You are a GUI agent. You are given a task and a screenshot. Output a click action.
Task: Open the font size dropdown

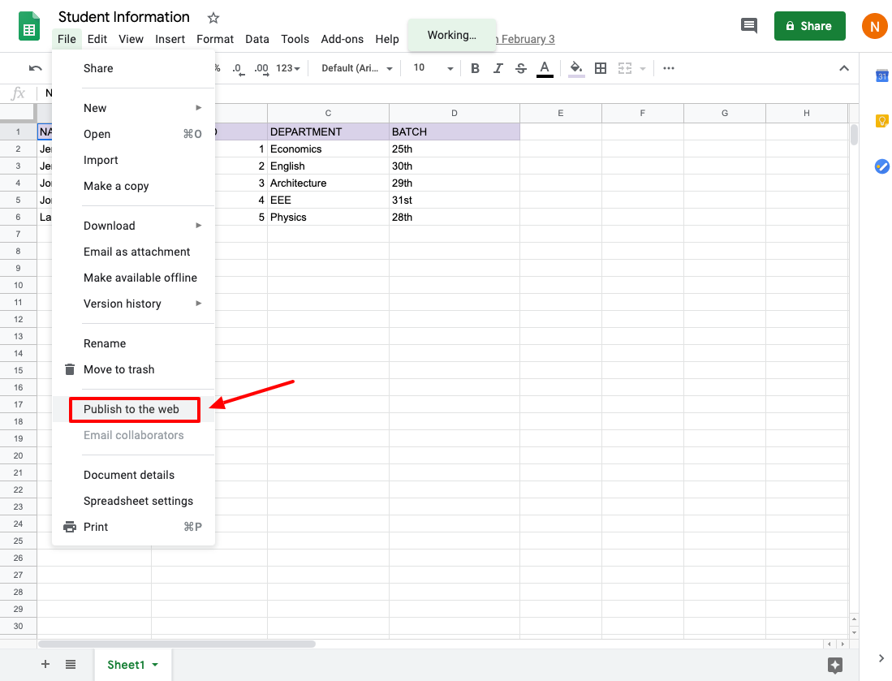point(450,68)
